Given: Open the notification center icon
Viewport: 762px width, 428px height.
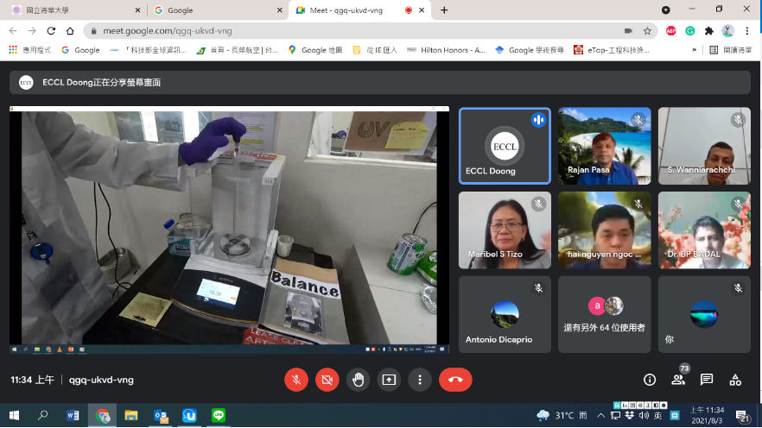Looking at the screenshot, I should [x=741, y=416].
